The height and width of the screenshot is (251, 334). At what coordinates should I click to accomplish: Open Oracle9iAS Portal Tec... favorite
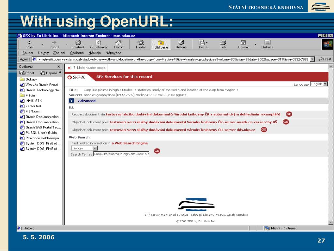click(x=40, y=127)
